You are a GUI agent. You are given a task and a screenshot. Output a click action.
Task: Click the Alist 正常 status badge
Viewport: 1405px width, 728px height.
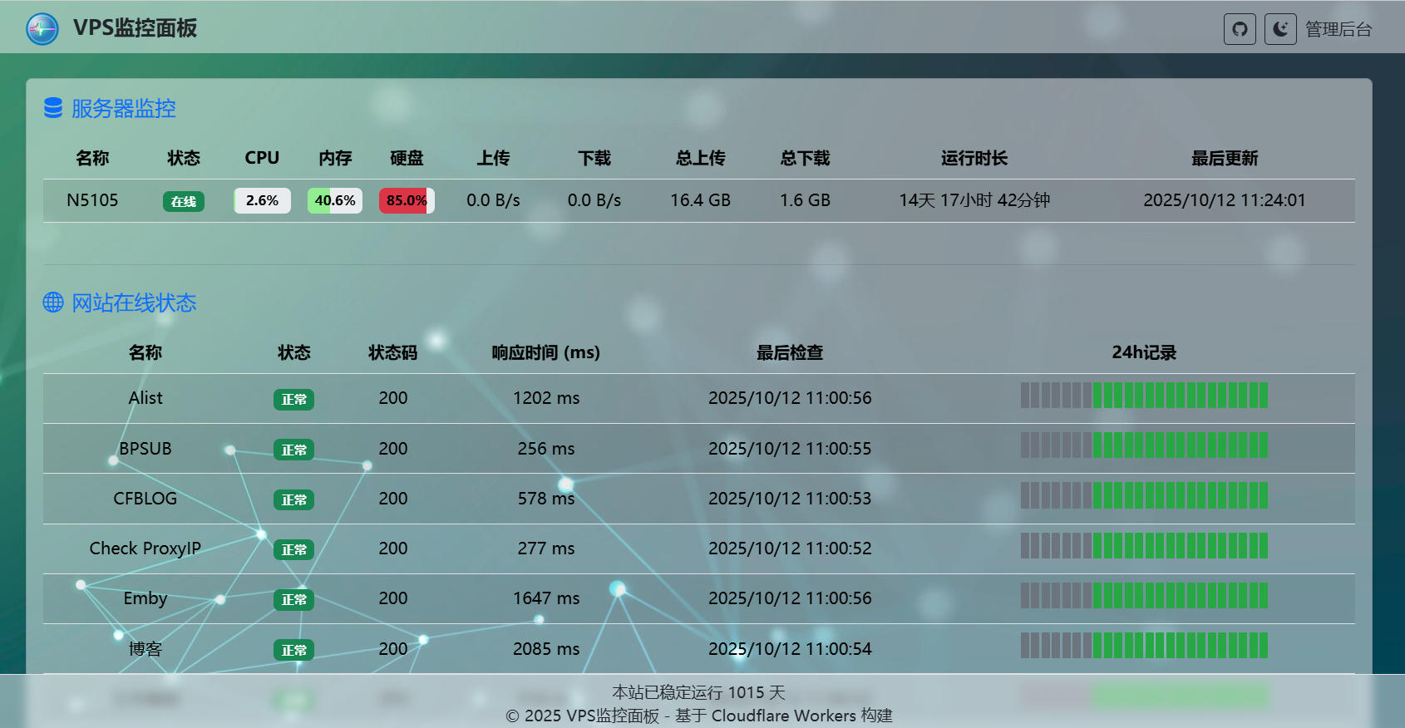click(x=293, y=400)
